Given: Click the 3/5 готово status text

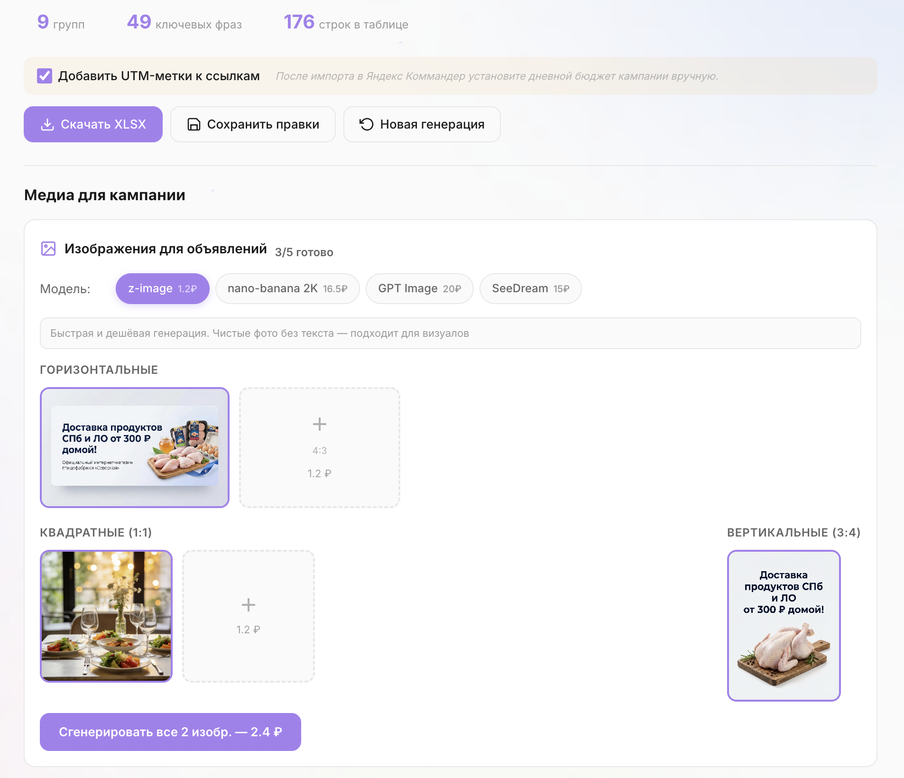Looking at the screenshot, I should tap(304, 252).
